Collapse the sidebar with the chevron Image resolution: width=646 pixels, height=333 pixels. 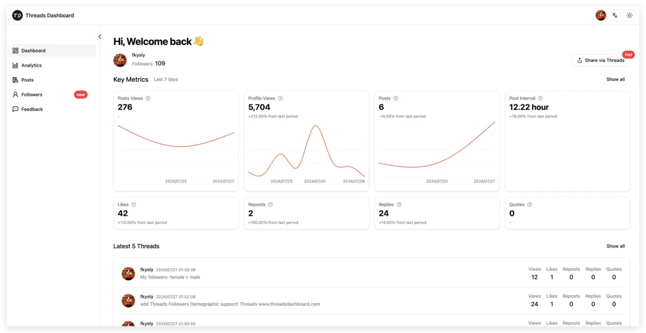click(x=100, y=37)
